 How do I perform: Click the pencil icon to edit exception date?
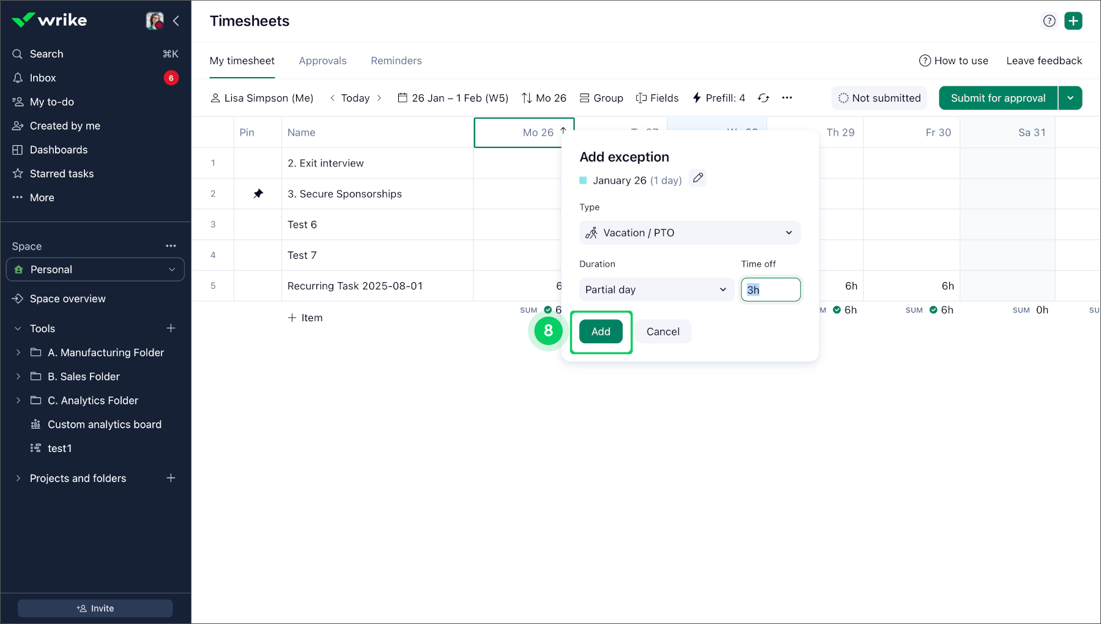(x=698, y=178)
